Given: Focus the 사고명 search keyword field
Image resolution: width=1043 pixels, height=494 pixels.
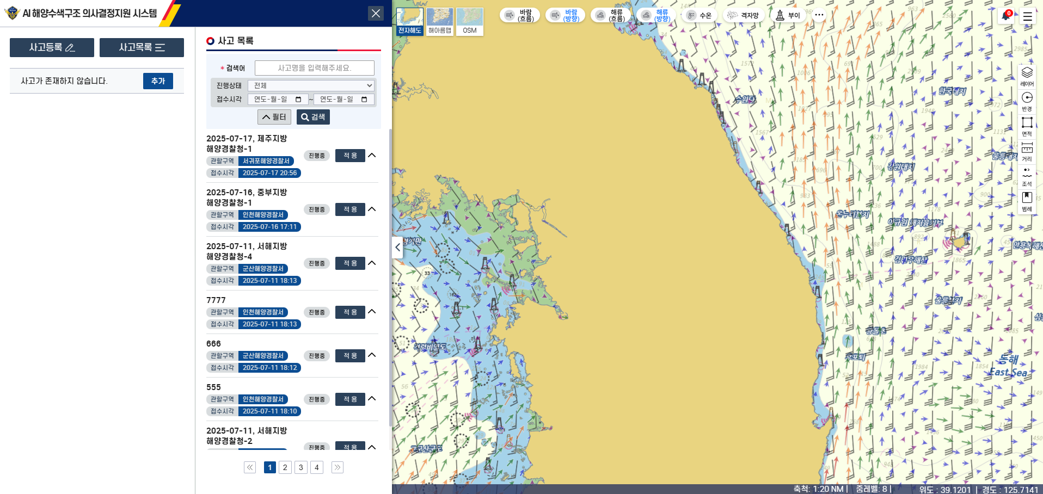Looking at the screenshot, I should tap(315, 68).
